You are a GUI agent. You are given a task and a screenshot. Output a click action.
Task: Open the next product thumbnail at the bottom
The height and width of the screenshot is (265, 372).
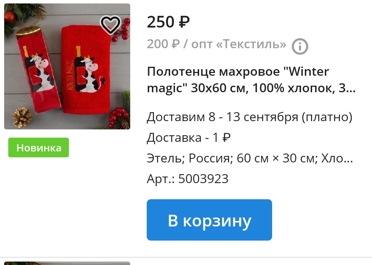(x=67, y=263)
